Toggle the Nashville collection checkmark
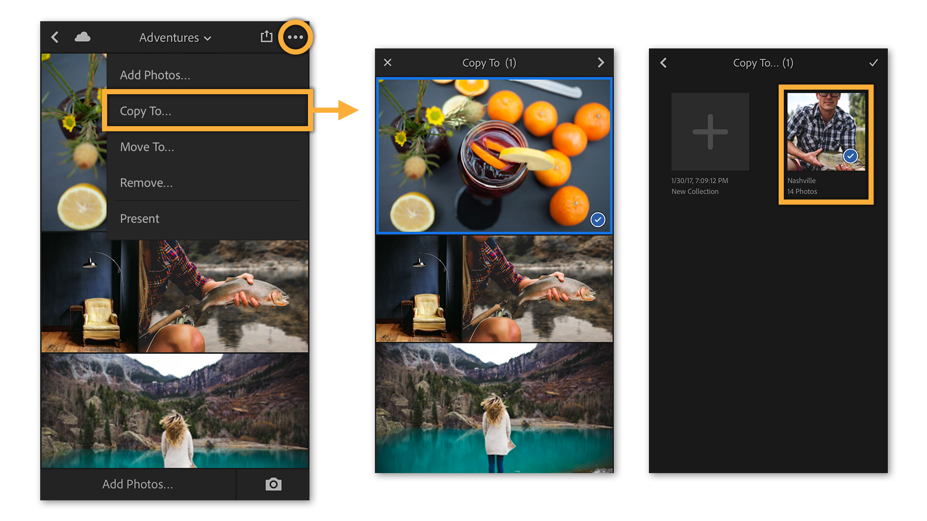Image resolution: width=927 pixels, height=521 pixels. pos(850,155)
